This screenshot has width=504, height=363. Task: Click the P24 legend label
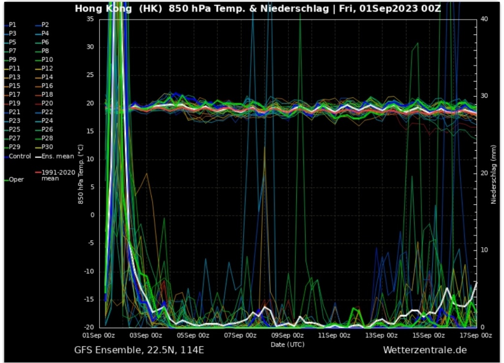click(x=47, y=121)
